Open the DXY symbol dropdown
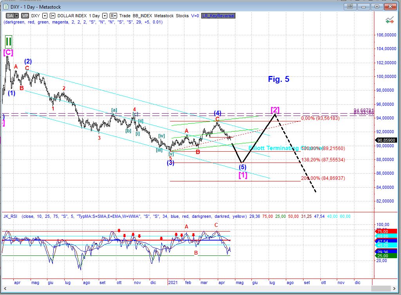This screenshot has height=295, width=401. tap(44, 16)
